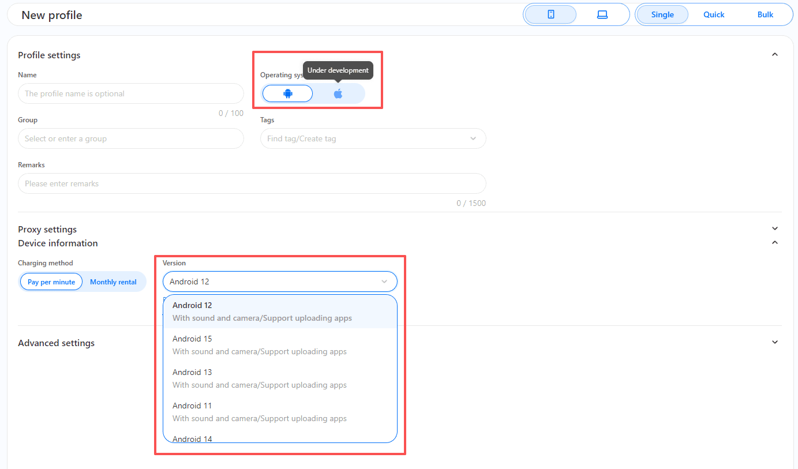The height and width of the screenshot is (469, 798).
Task: Expand the Proxy settings section
Action: tap(774, 229)
